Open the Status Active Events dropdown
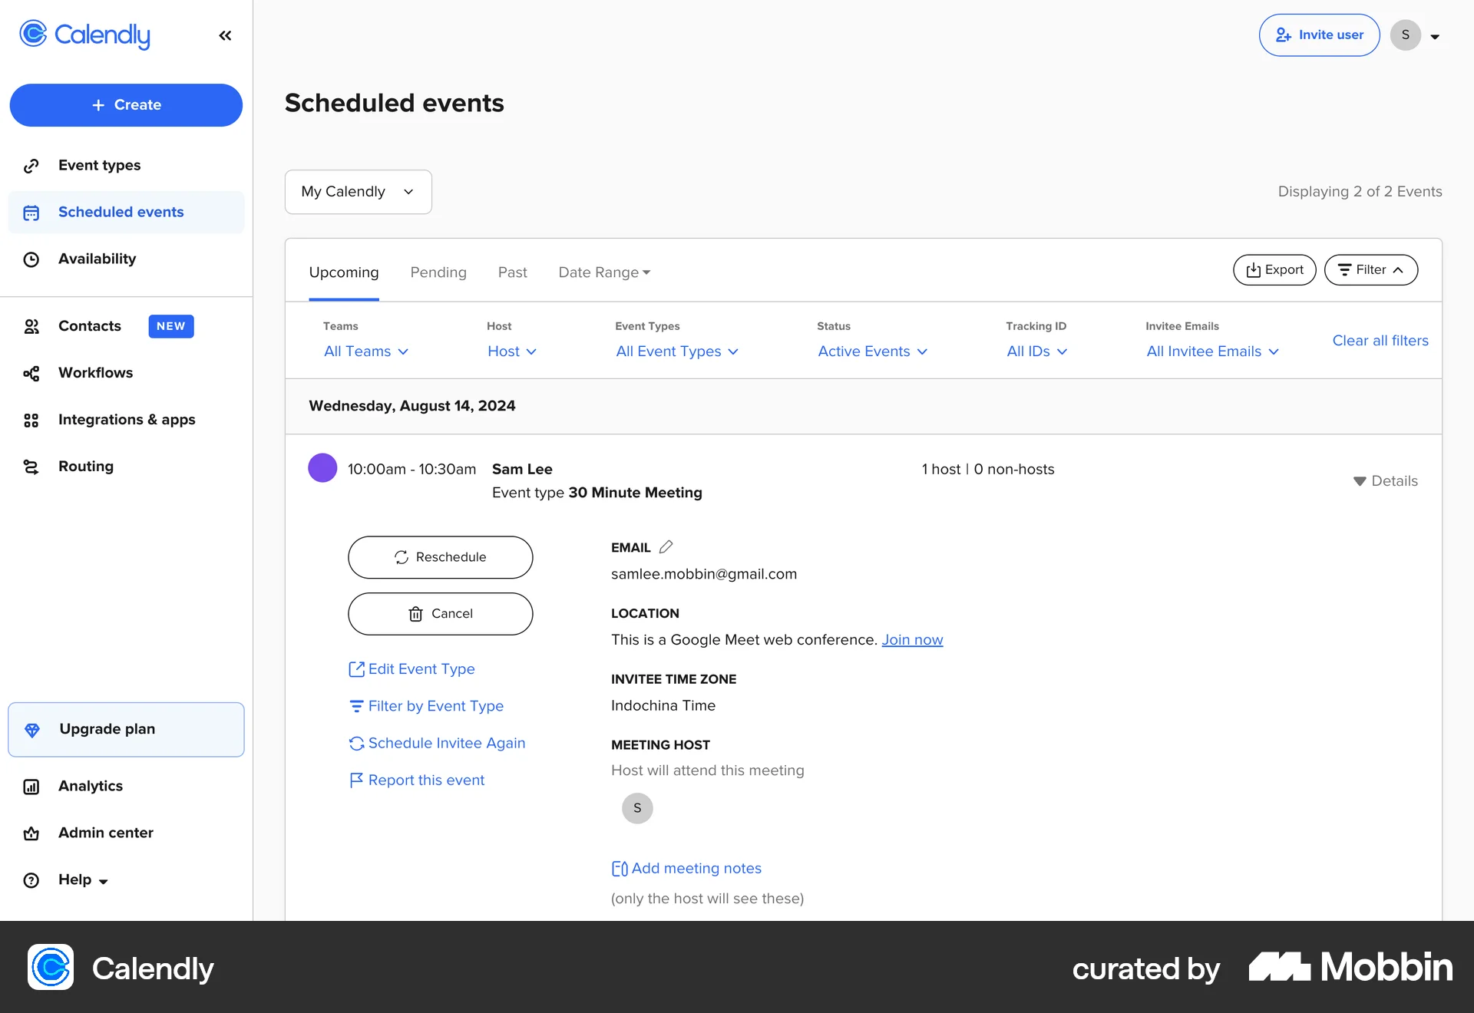1474x1013 pixels. 872,351
